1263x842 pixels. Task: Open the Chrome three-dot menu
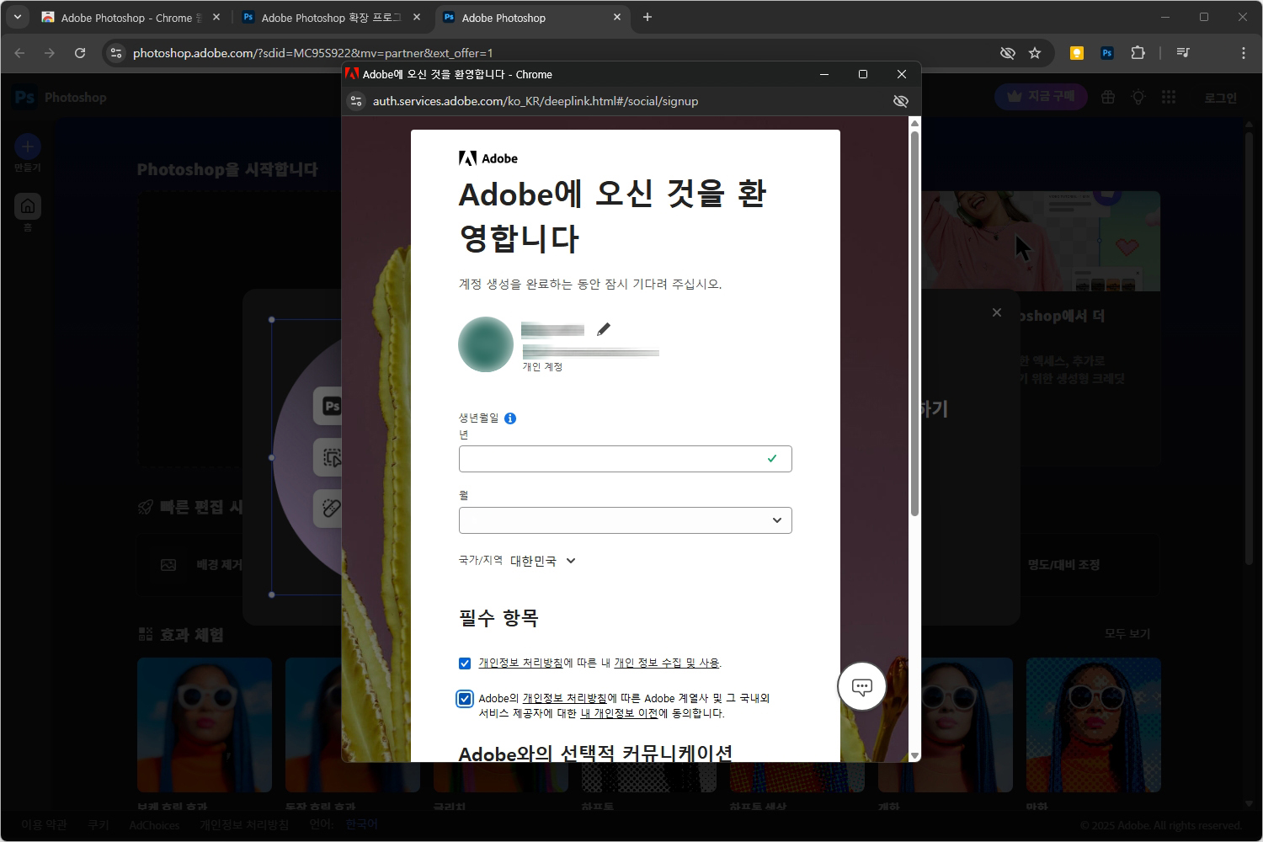pos(1243,53)
